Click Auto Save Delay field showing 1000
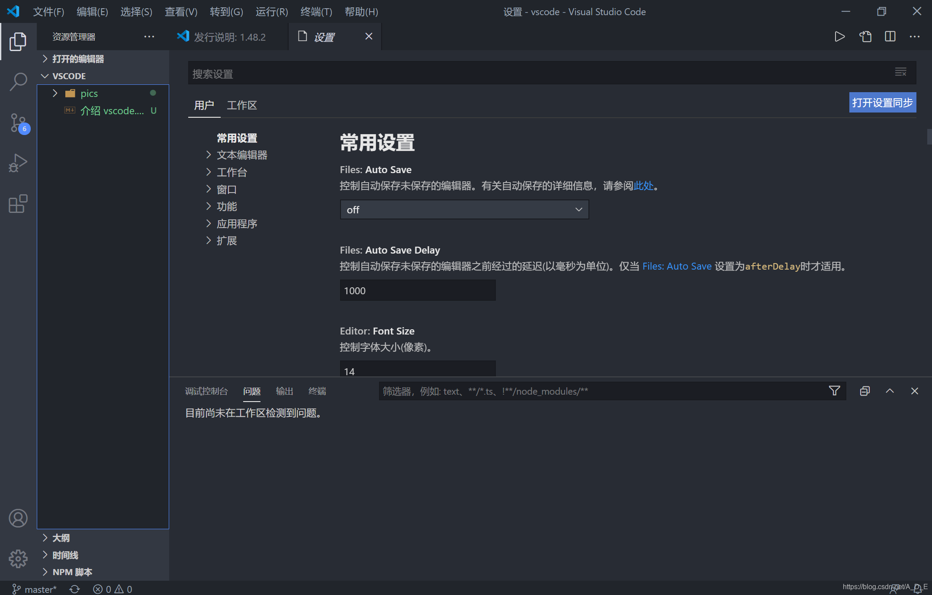Screen dimensions: 932x595 click(418, 290)
